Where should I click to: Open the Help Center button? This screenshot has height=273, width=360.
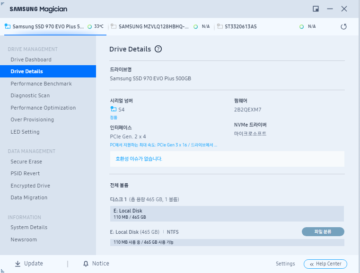[x=325, y=264]
